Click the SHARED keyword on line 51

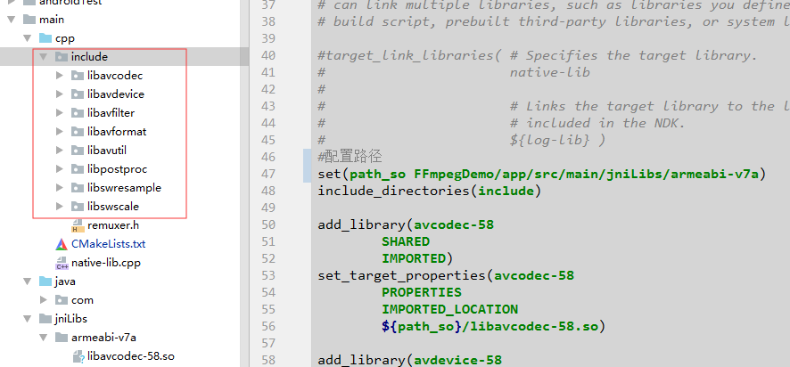[x=406, y=241]
